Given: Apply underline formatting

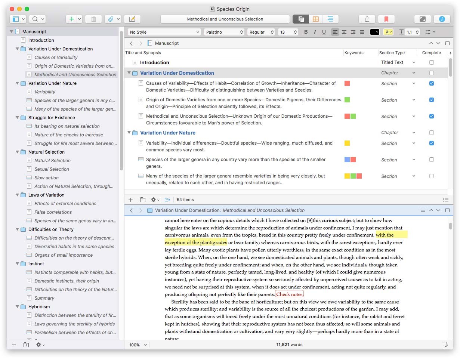Looking at the screenshot, I should point(324,32).
